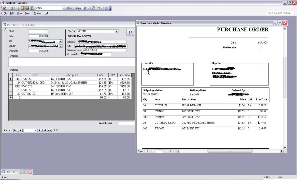Go to last page in Preview navigation
The width and height of the screenshot is (297, 180).
pos(171,151)
